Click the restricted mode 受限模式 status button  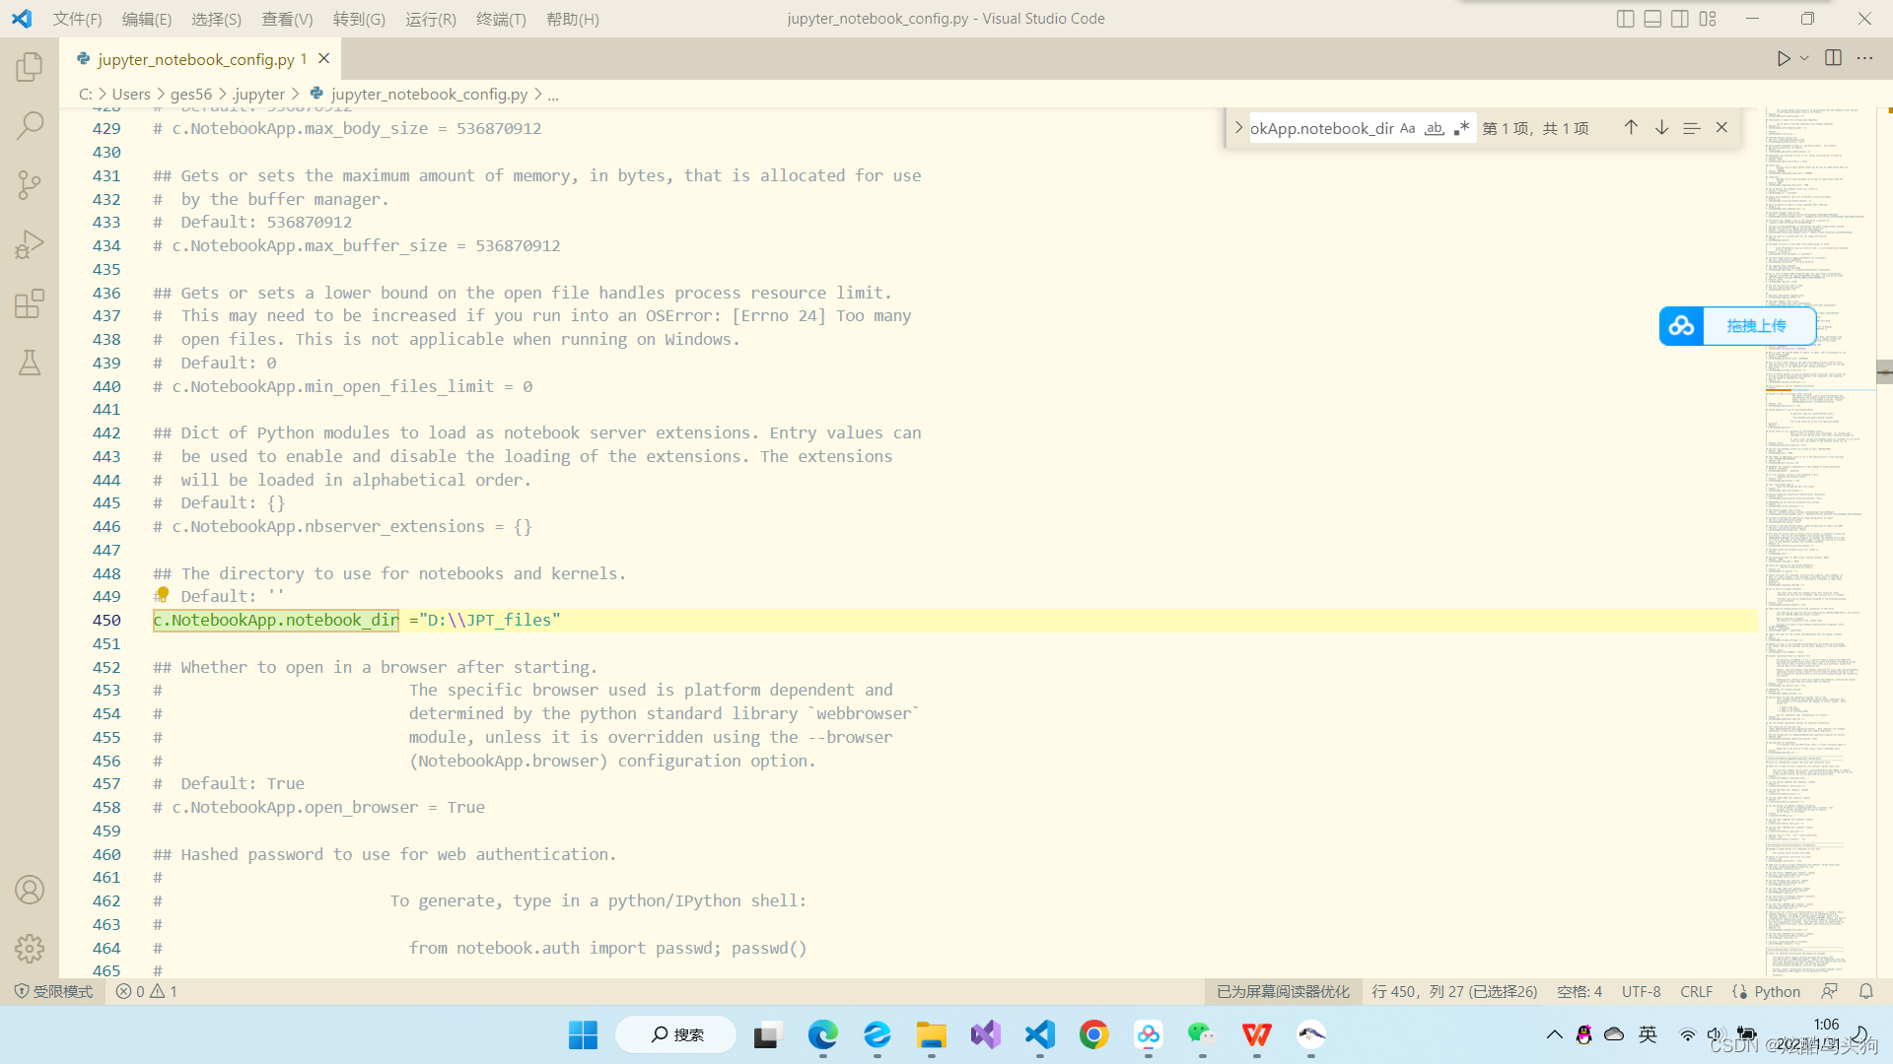point(55,992)
